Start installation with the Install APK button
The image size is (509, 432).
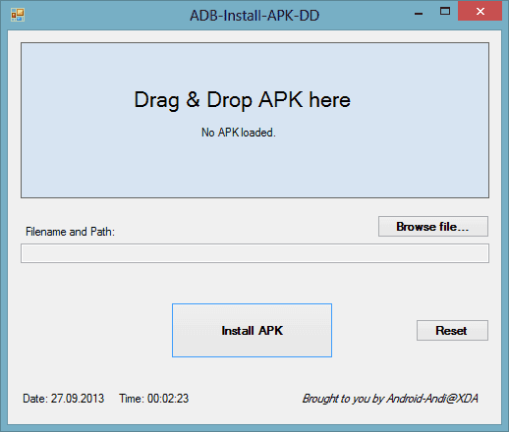(252, 330)
